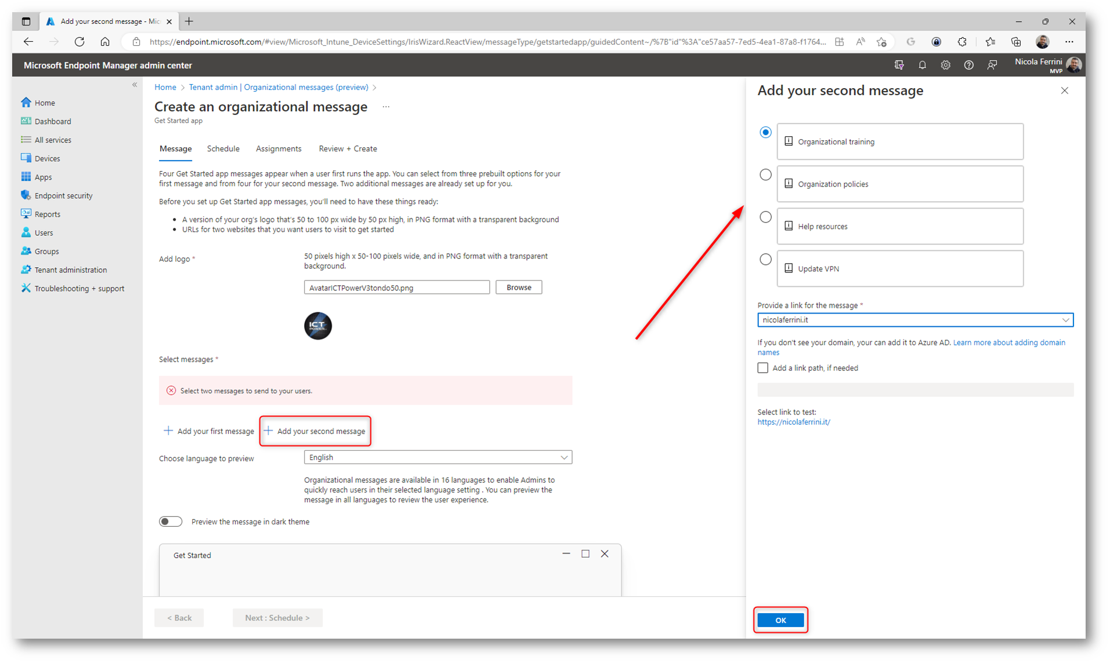Click Add your first message
This screenshot has height=663, width=1110.
[209, 431]
